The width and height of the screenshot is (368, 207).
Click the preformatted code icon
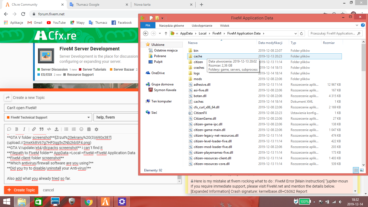coord(49,129)
